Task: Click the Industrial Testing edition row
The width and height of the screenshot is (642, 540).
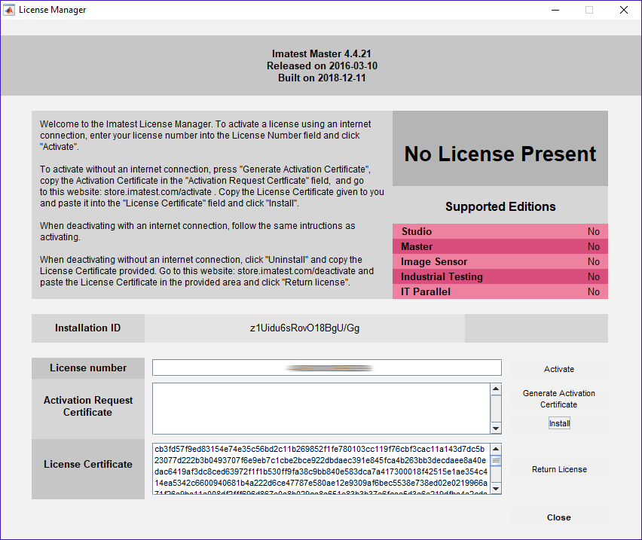Action: [500, 276]
